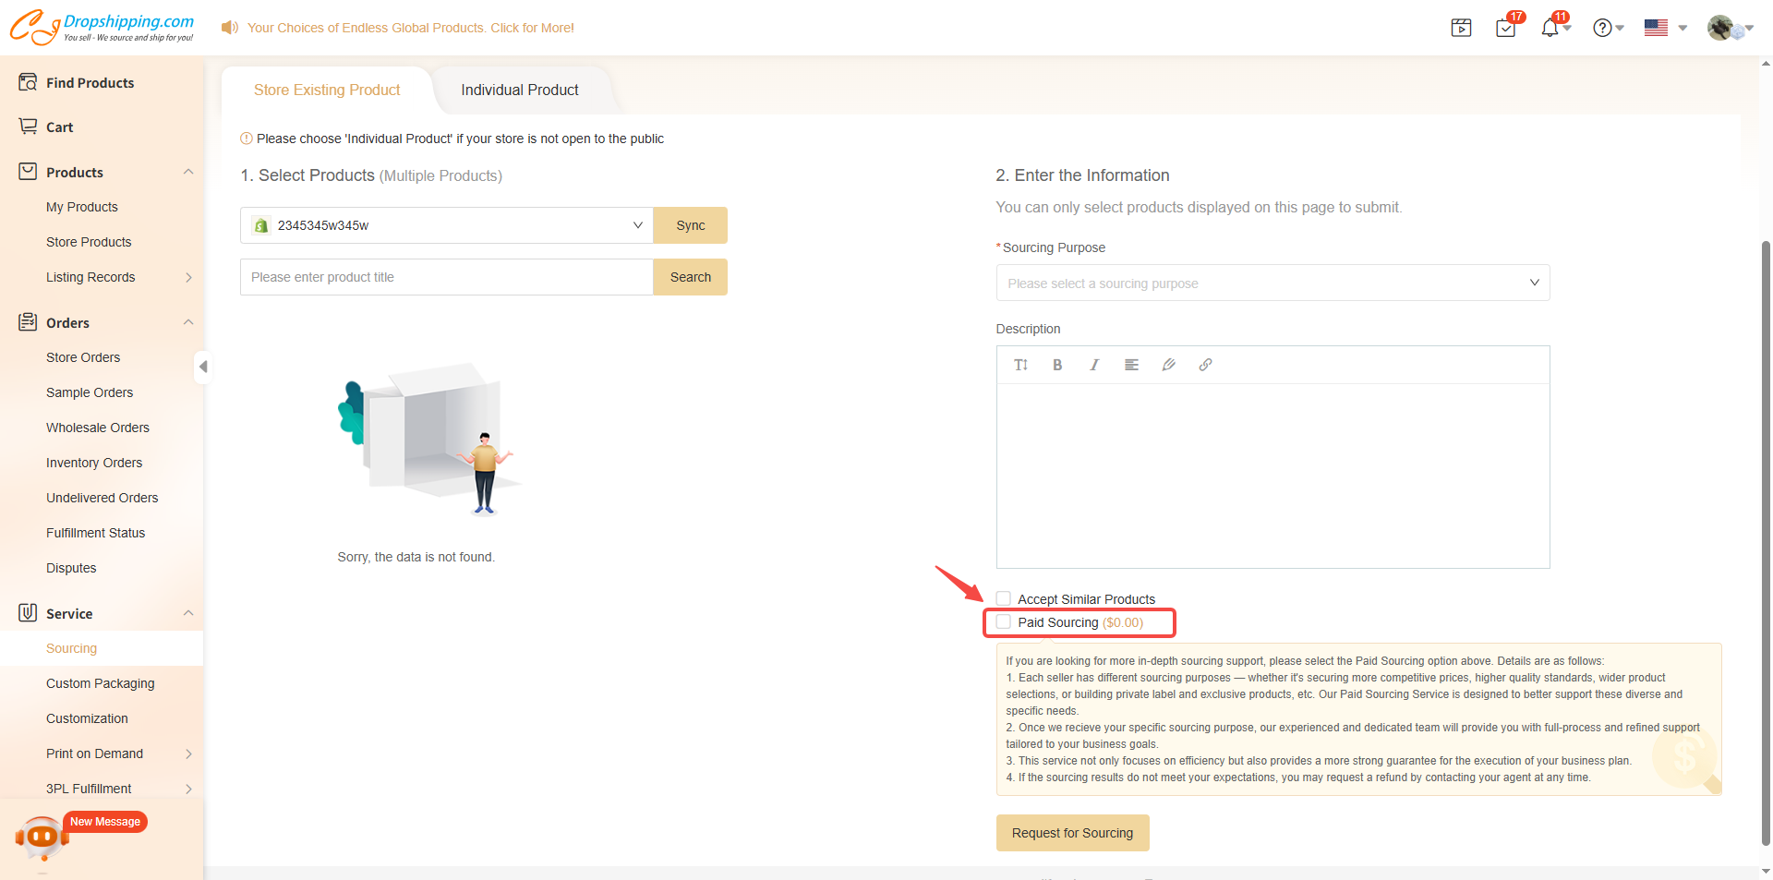Open Custom Packaging in sidebar
Viewport: 1773px width, 880px height.
(101, 683)
